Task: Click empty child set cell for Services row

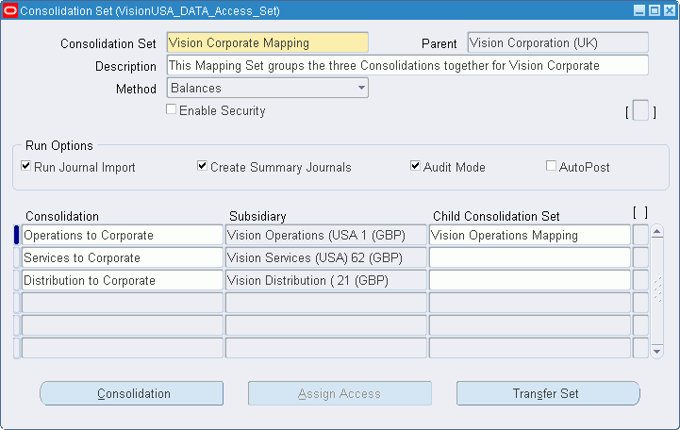Action: 529,257
